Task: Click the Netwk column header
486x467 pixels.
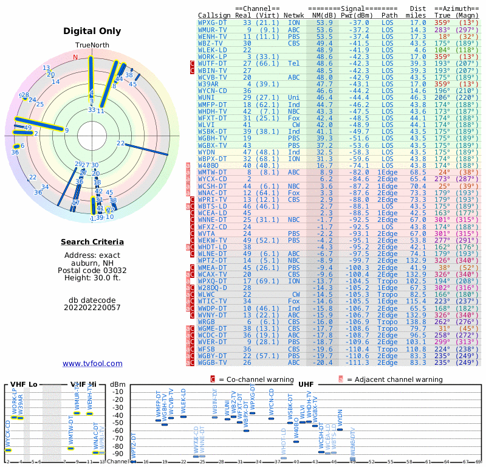Action: click(x=294, y=15)
